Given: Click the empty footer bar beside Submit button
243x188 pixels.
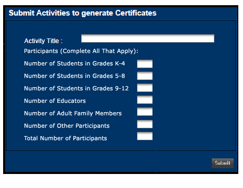Looking at the screenshot, I should tap(108, 162).
